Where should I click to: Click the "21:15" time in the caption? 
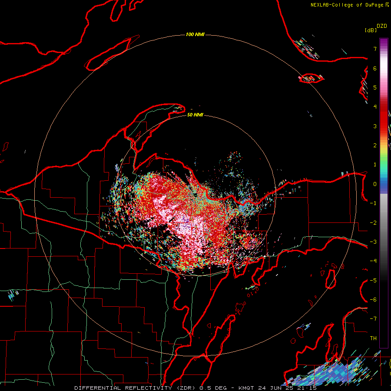tap(307, 388)
